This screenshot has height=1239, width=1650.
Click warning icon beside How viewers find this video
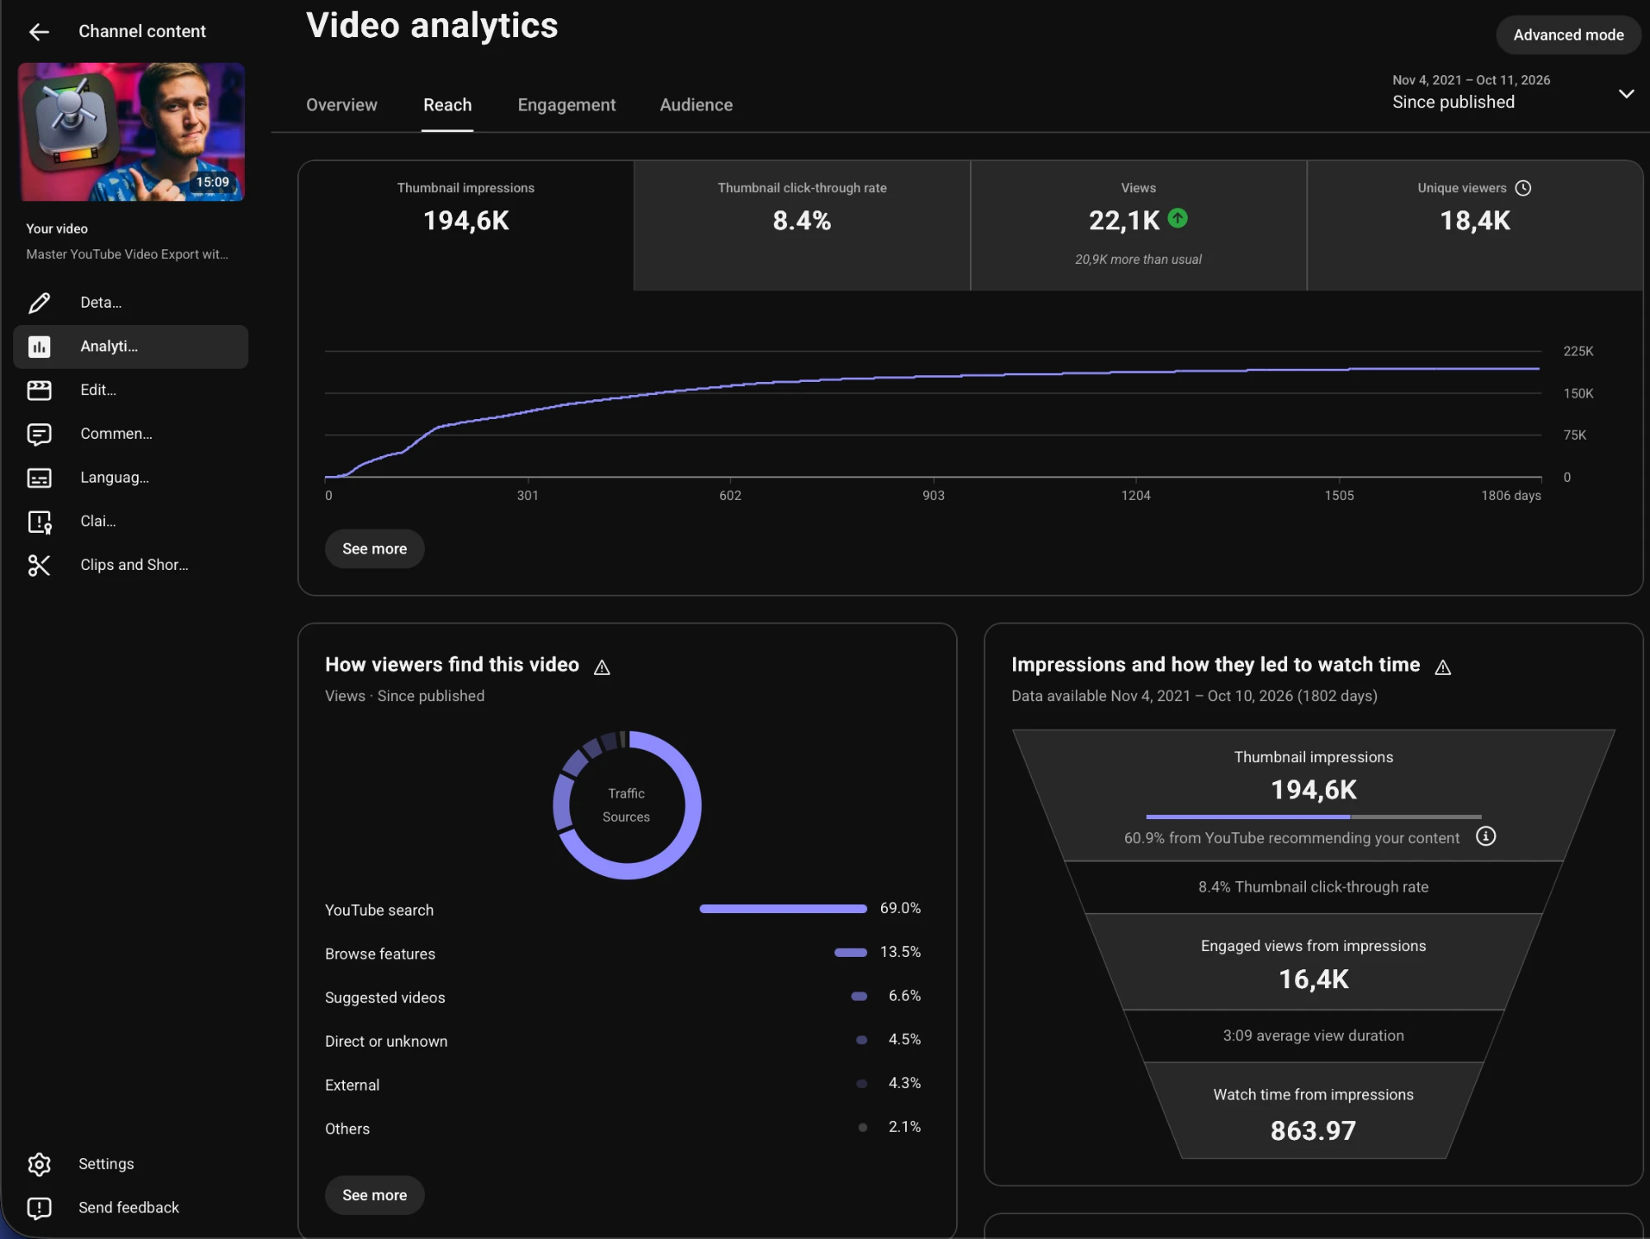click(x=602, y=667)
